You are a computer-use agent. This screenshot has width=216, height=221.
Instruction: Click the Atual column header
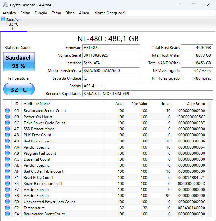(115, 104)
